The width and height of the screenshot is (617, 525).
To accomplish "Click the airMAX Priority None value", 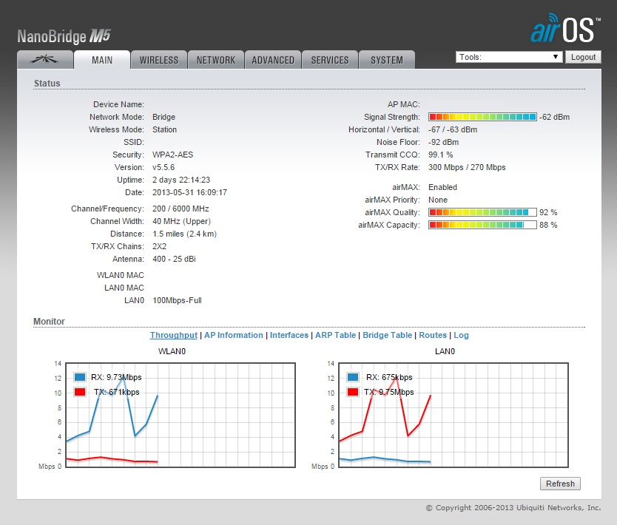I will [438, 200].
